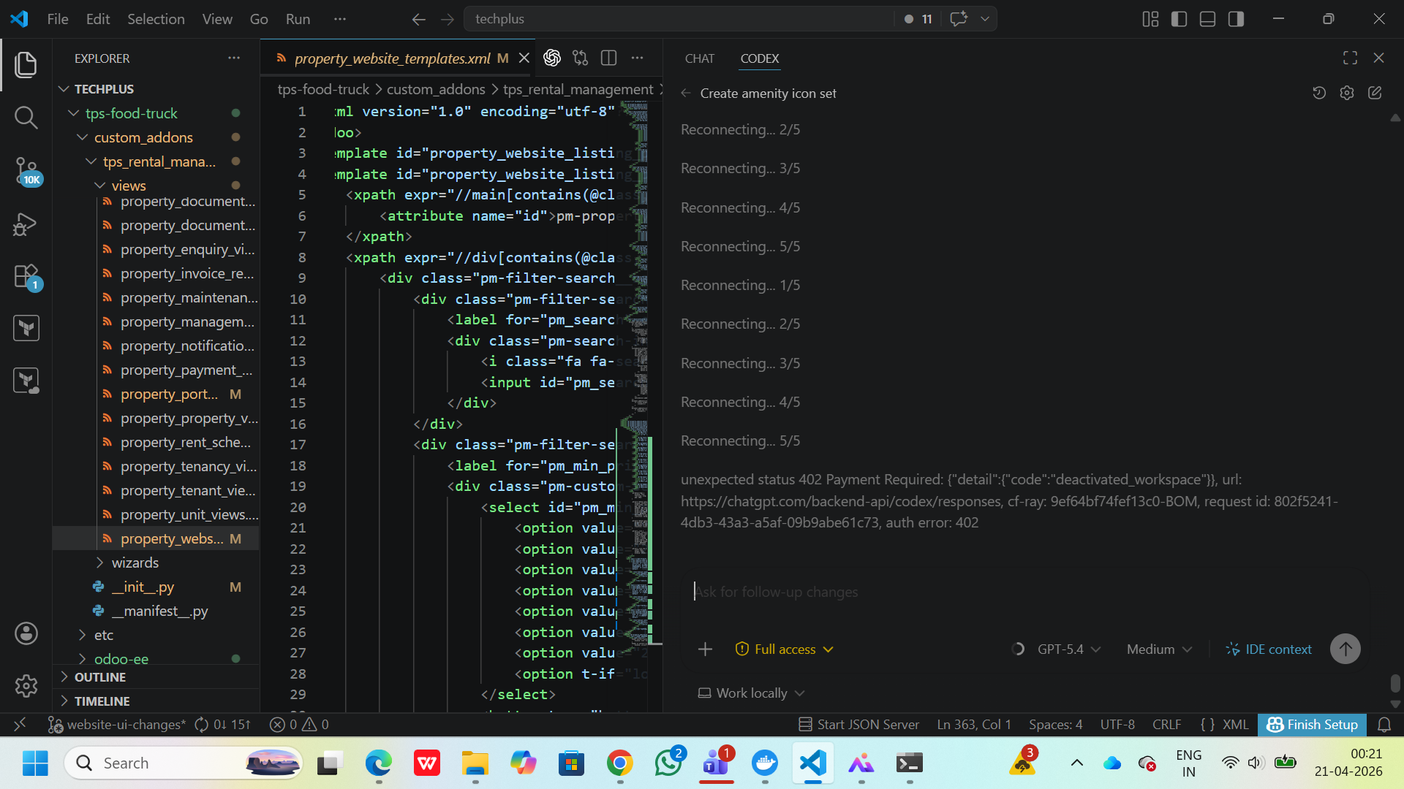Start a new Codex chat
Image resolution: width=1404 pixels, height=789 pixels.
(1375, 93)
